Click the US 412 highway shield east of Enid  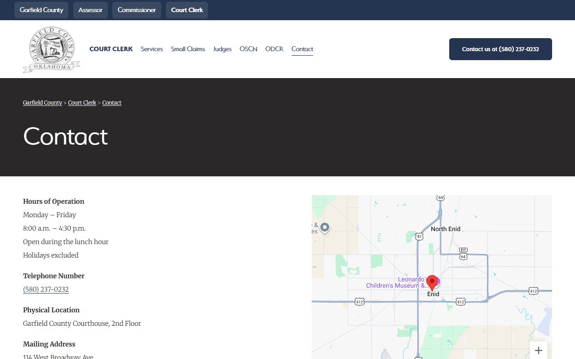pos(533,291)
